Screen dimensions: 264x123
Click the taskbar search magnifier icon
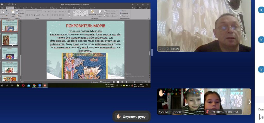(x=7, y=85)
